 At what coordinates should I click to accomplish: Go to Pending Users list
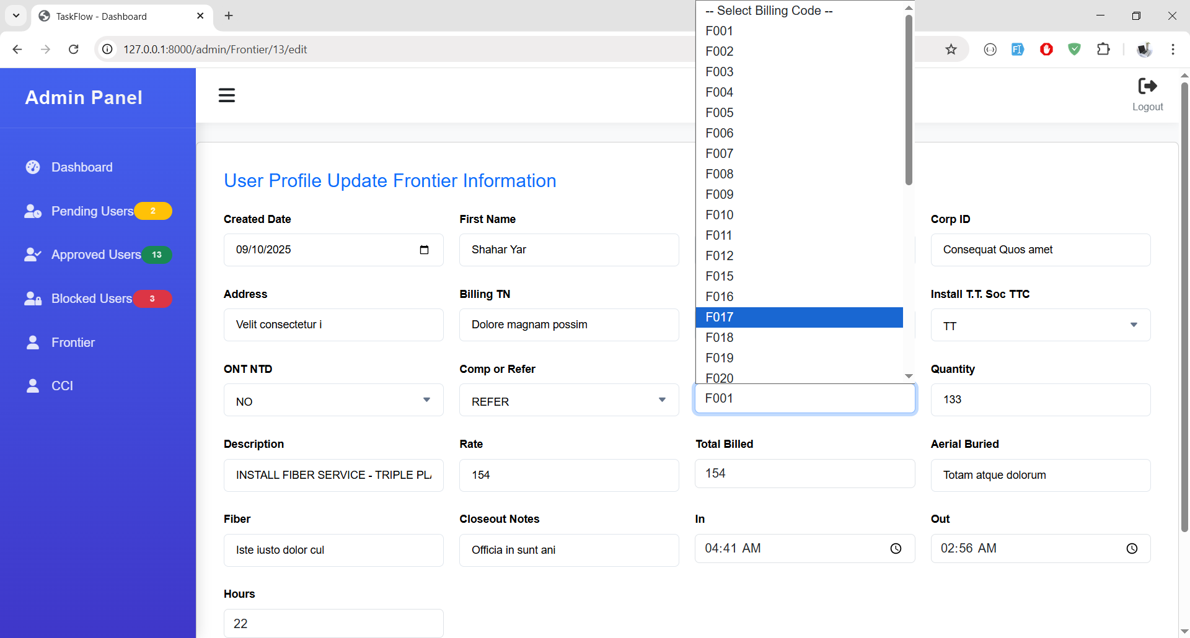pyautogui.click(x=92, y=211)
